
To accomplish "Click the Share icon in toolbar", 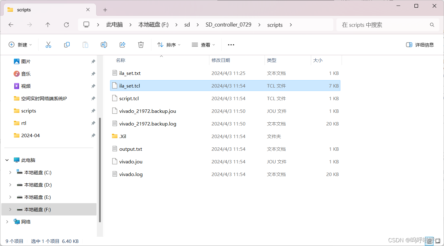I will [x=122, y=45].
